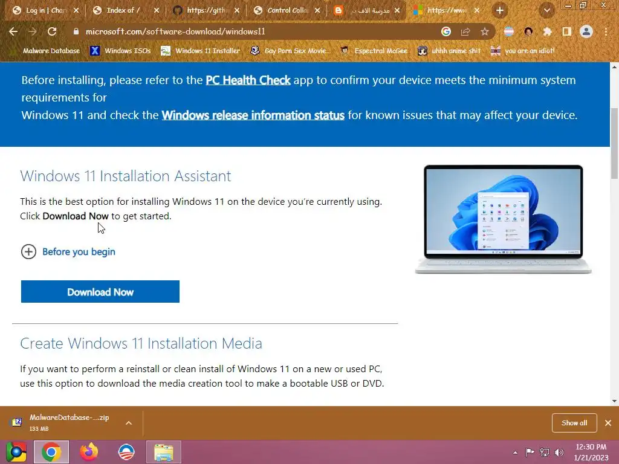The image size is (619, 464).
Task: Open the Start menu
Action: [16, 452]
